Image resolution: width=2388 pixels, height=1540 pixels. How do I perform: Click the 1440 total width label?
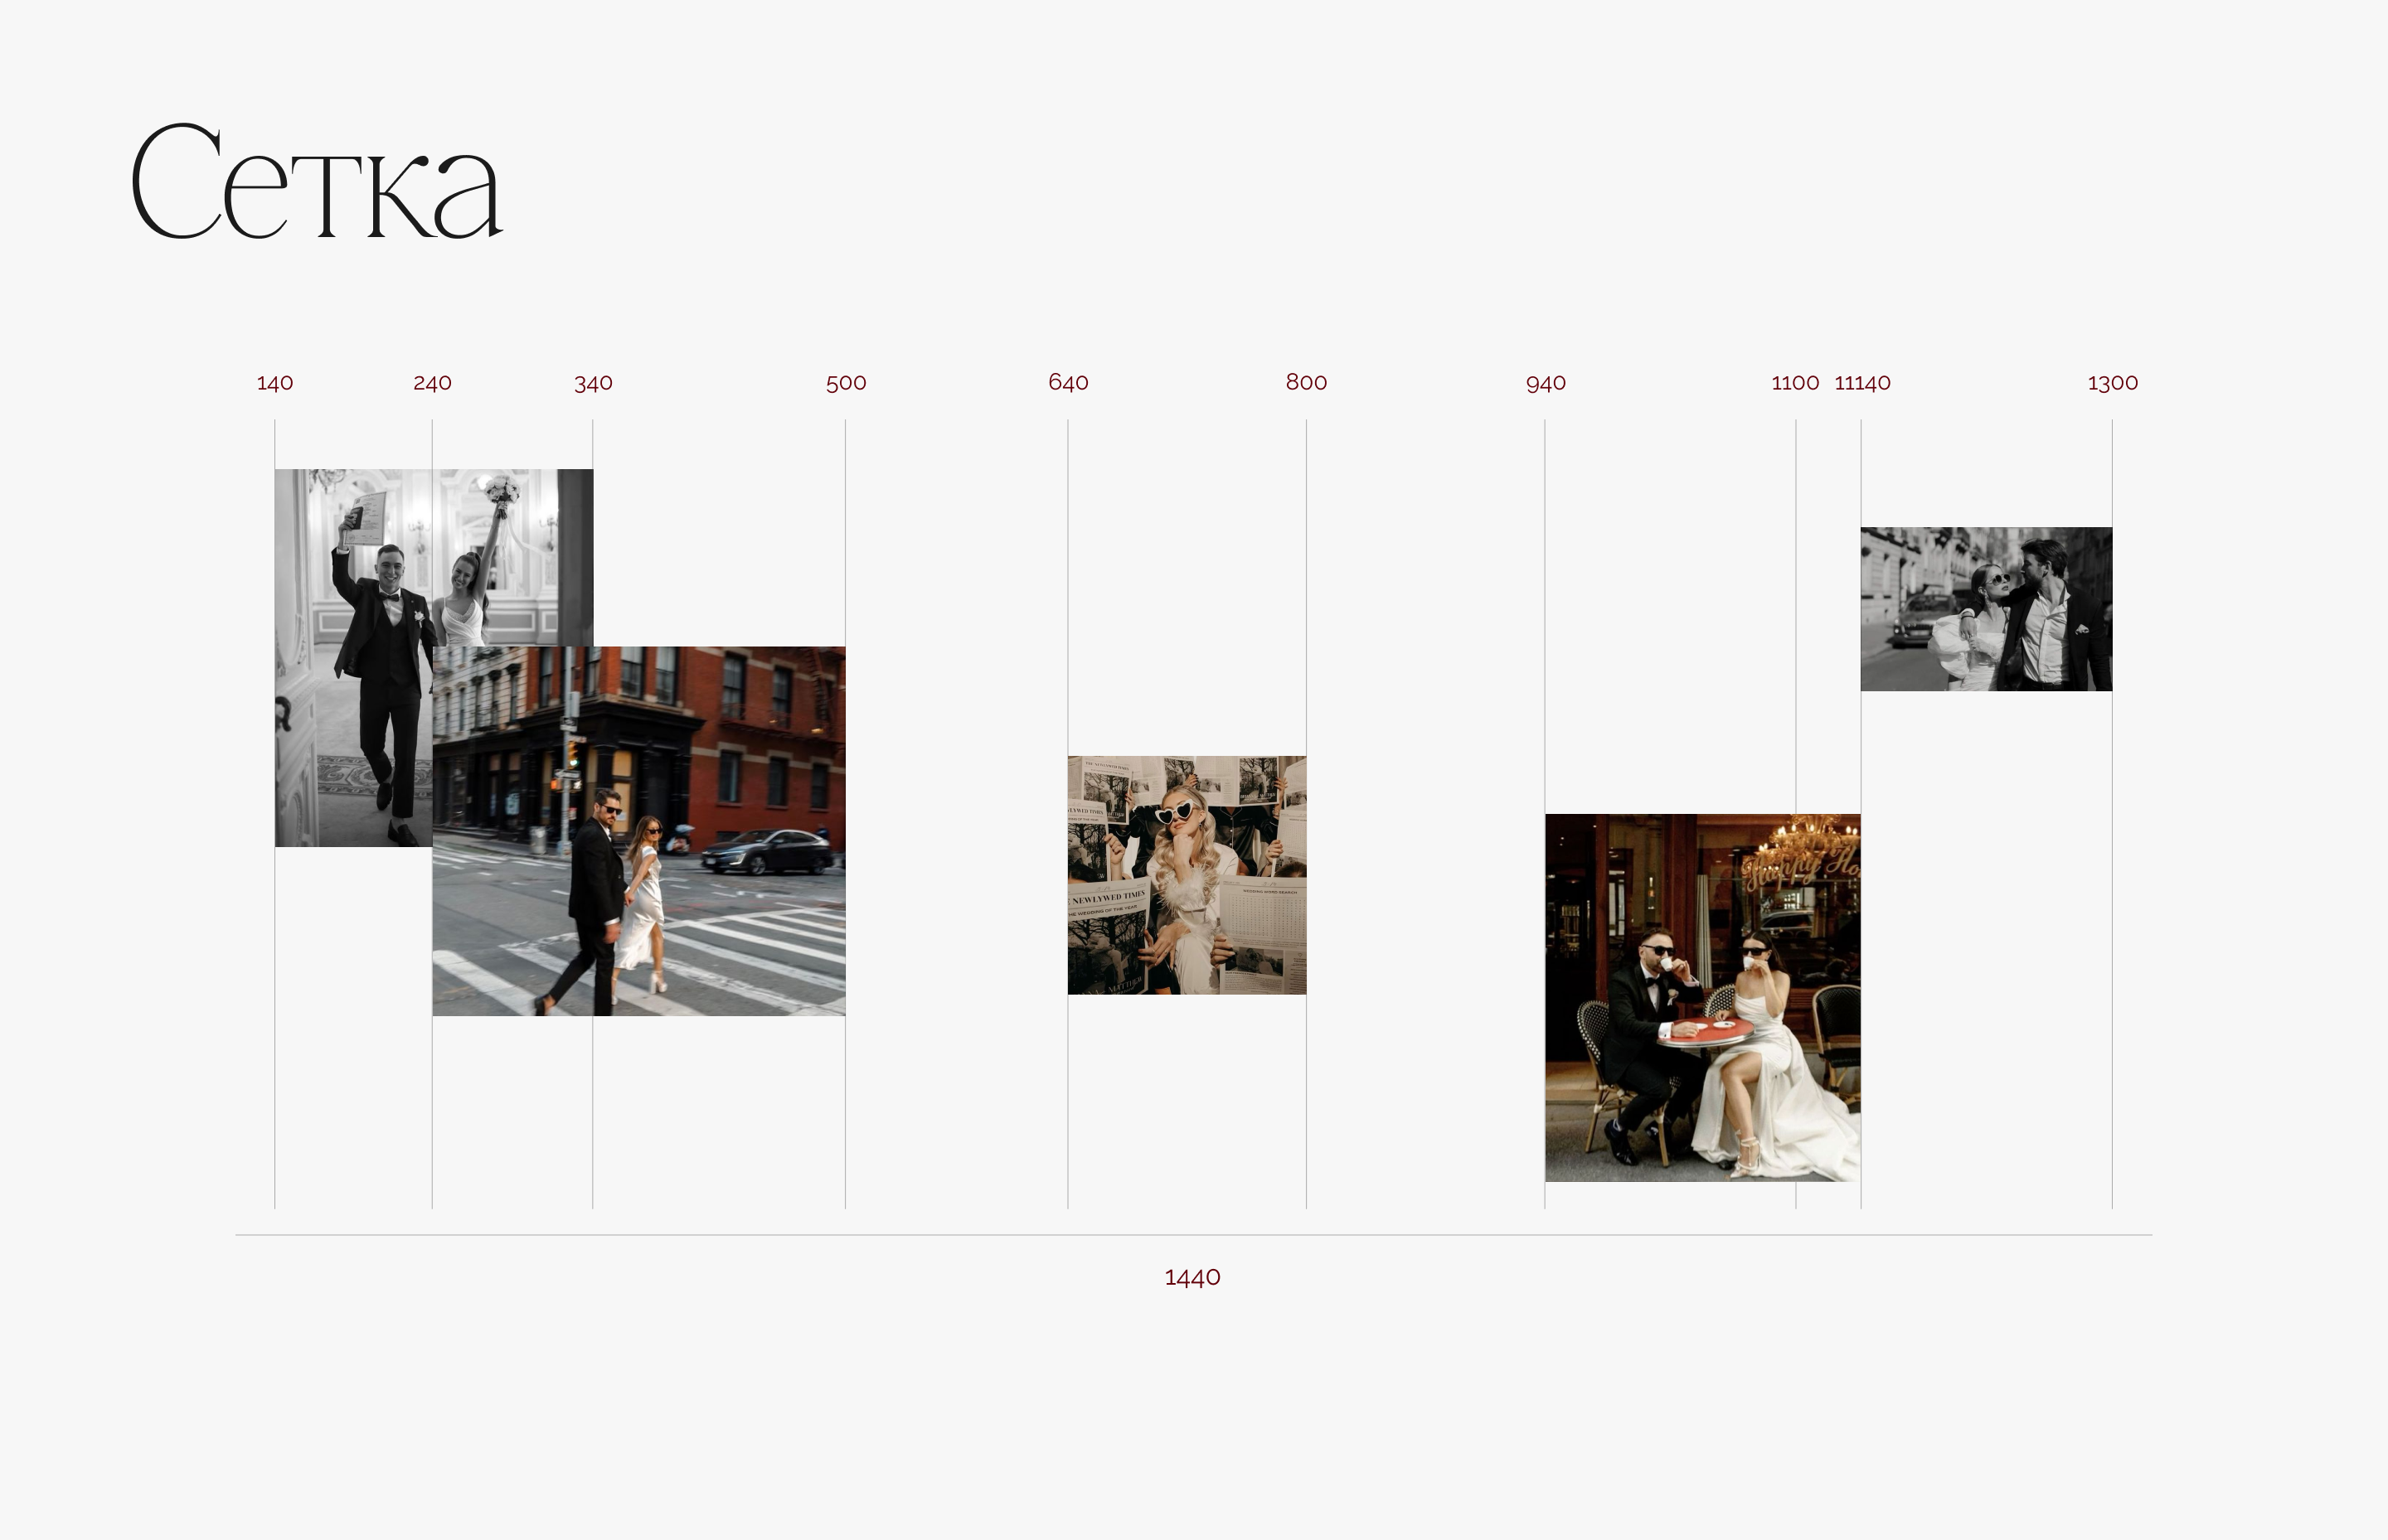click(1192, 1277)
